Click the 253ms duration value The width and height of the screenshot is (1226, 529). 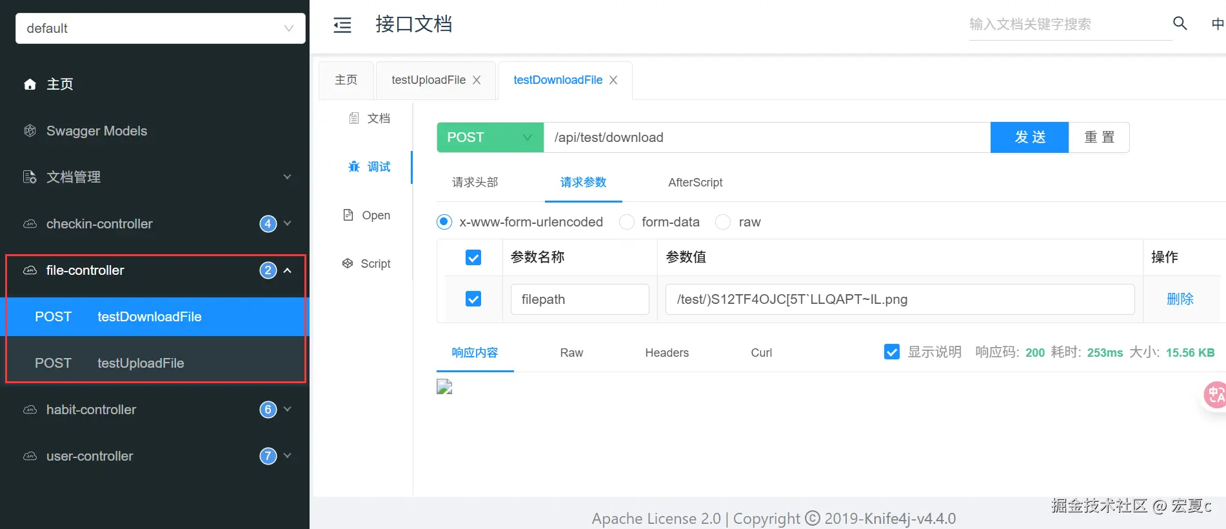point(1105,353)
